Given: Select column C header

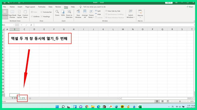Looking at the screenshot, I should coord(24,29).
